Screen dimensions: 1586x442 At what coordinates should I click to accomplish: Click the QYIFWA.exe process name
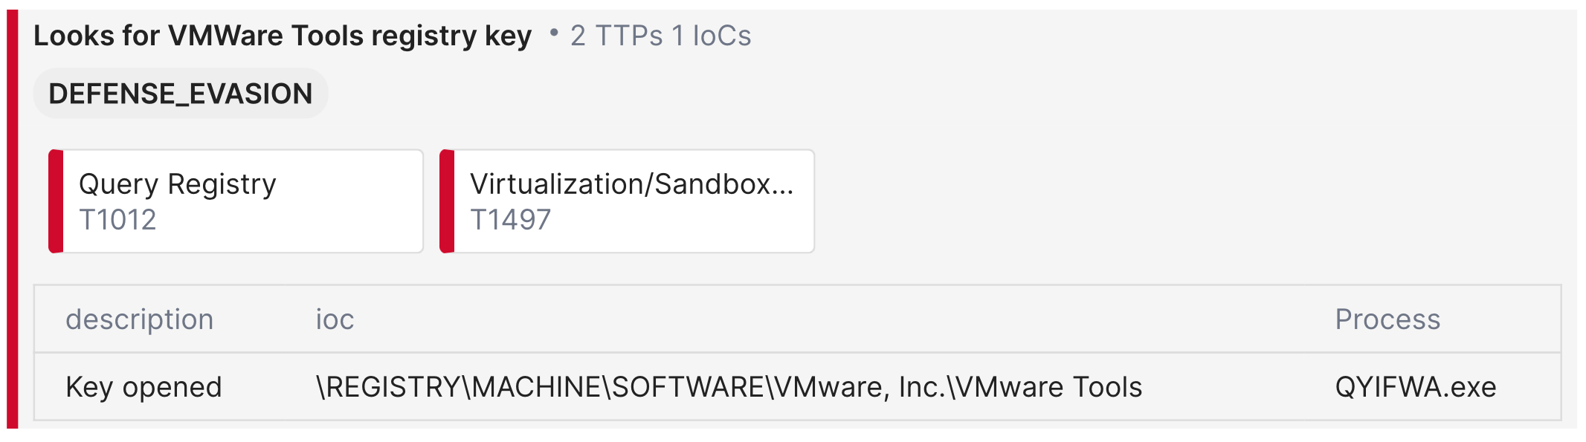[x=1416, y=387]
